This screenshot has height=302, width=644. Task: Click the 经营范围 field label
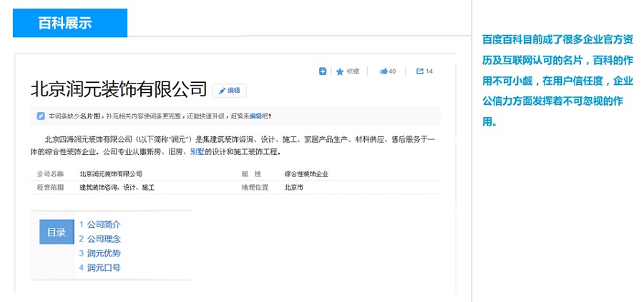(x=51, y=188)
